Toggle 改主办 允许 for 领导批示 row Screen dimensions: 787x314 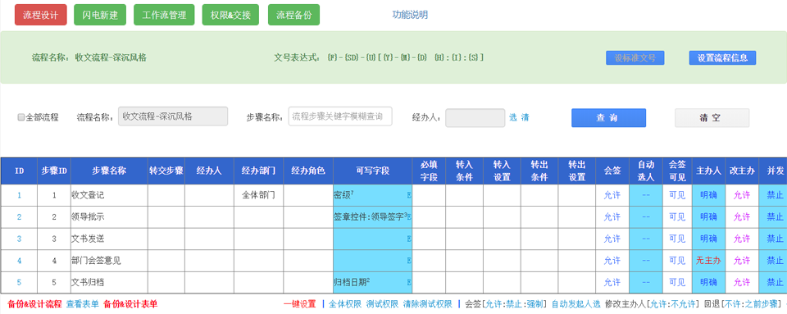[742, 217]
